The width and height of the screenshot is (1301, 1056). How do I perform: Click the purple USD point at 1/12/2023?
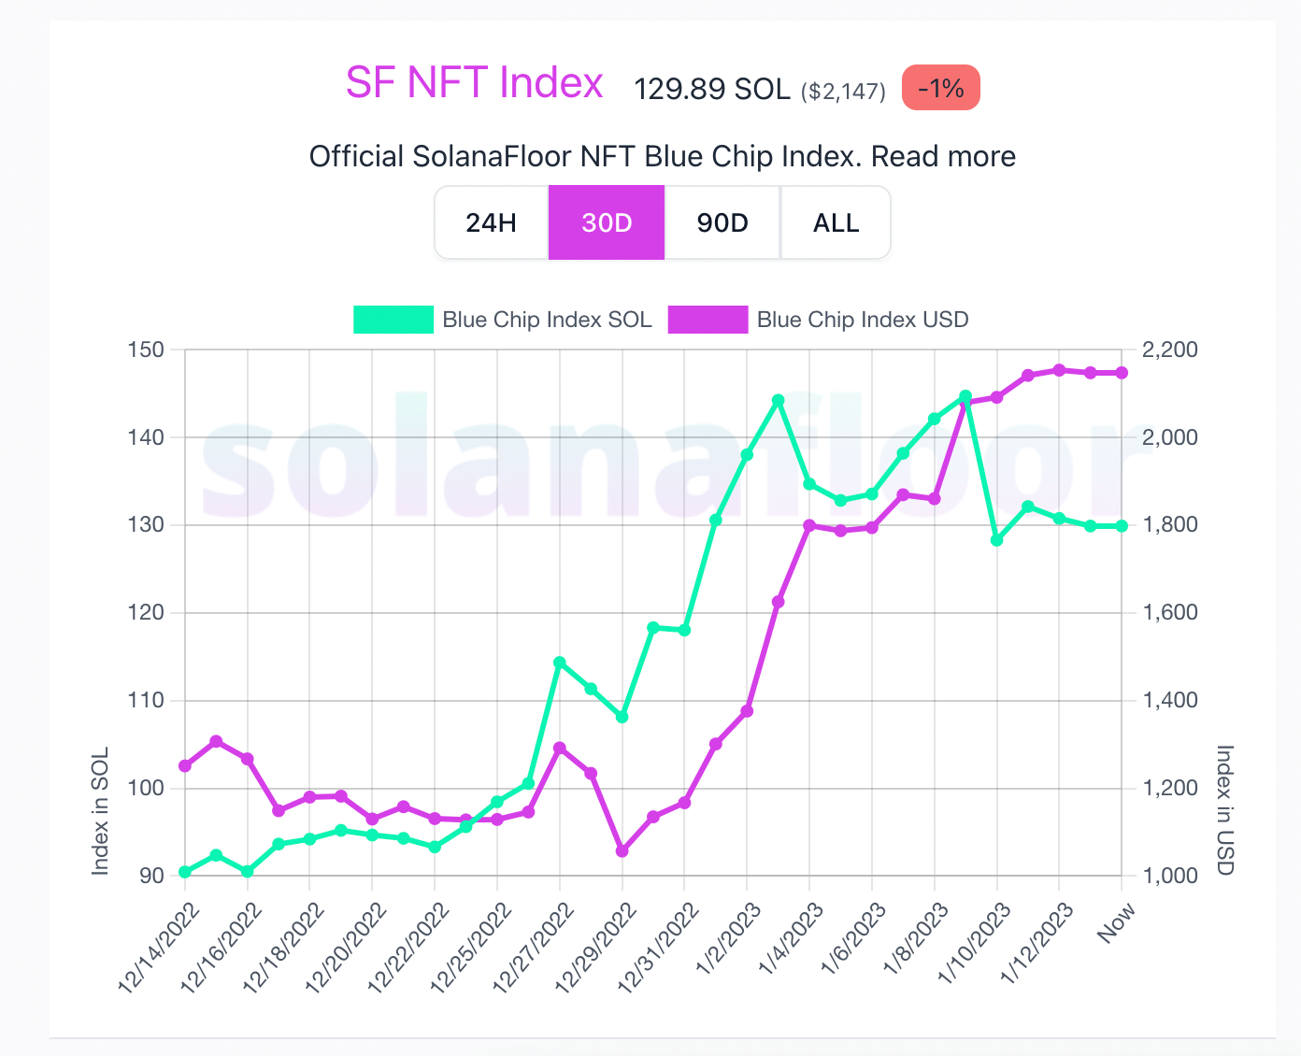1059,370
